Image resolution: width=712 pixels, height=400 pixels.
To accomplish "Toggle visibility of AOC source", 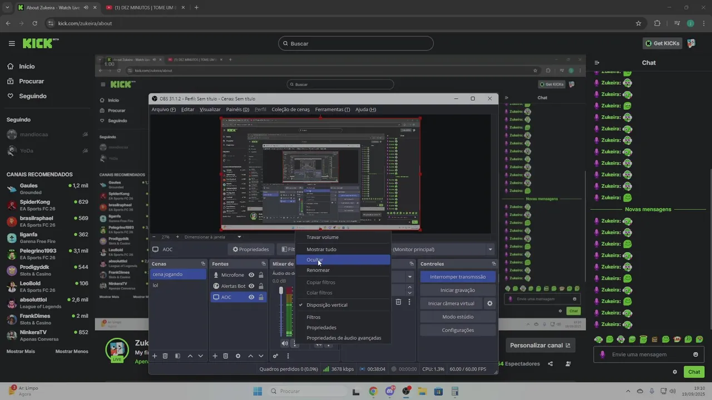I will (251, 297).
